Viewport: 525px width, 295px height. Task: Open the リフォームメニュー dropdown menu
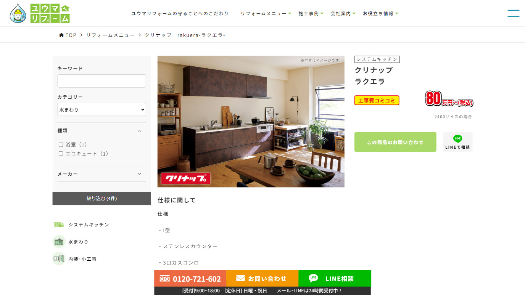click(266, 13)
